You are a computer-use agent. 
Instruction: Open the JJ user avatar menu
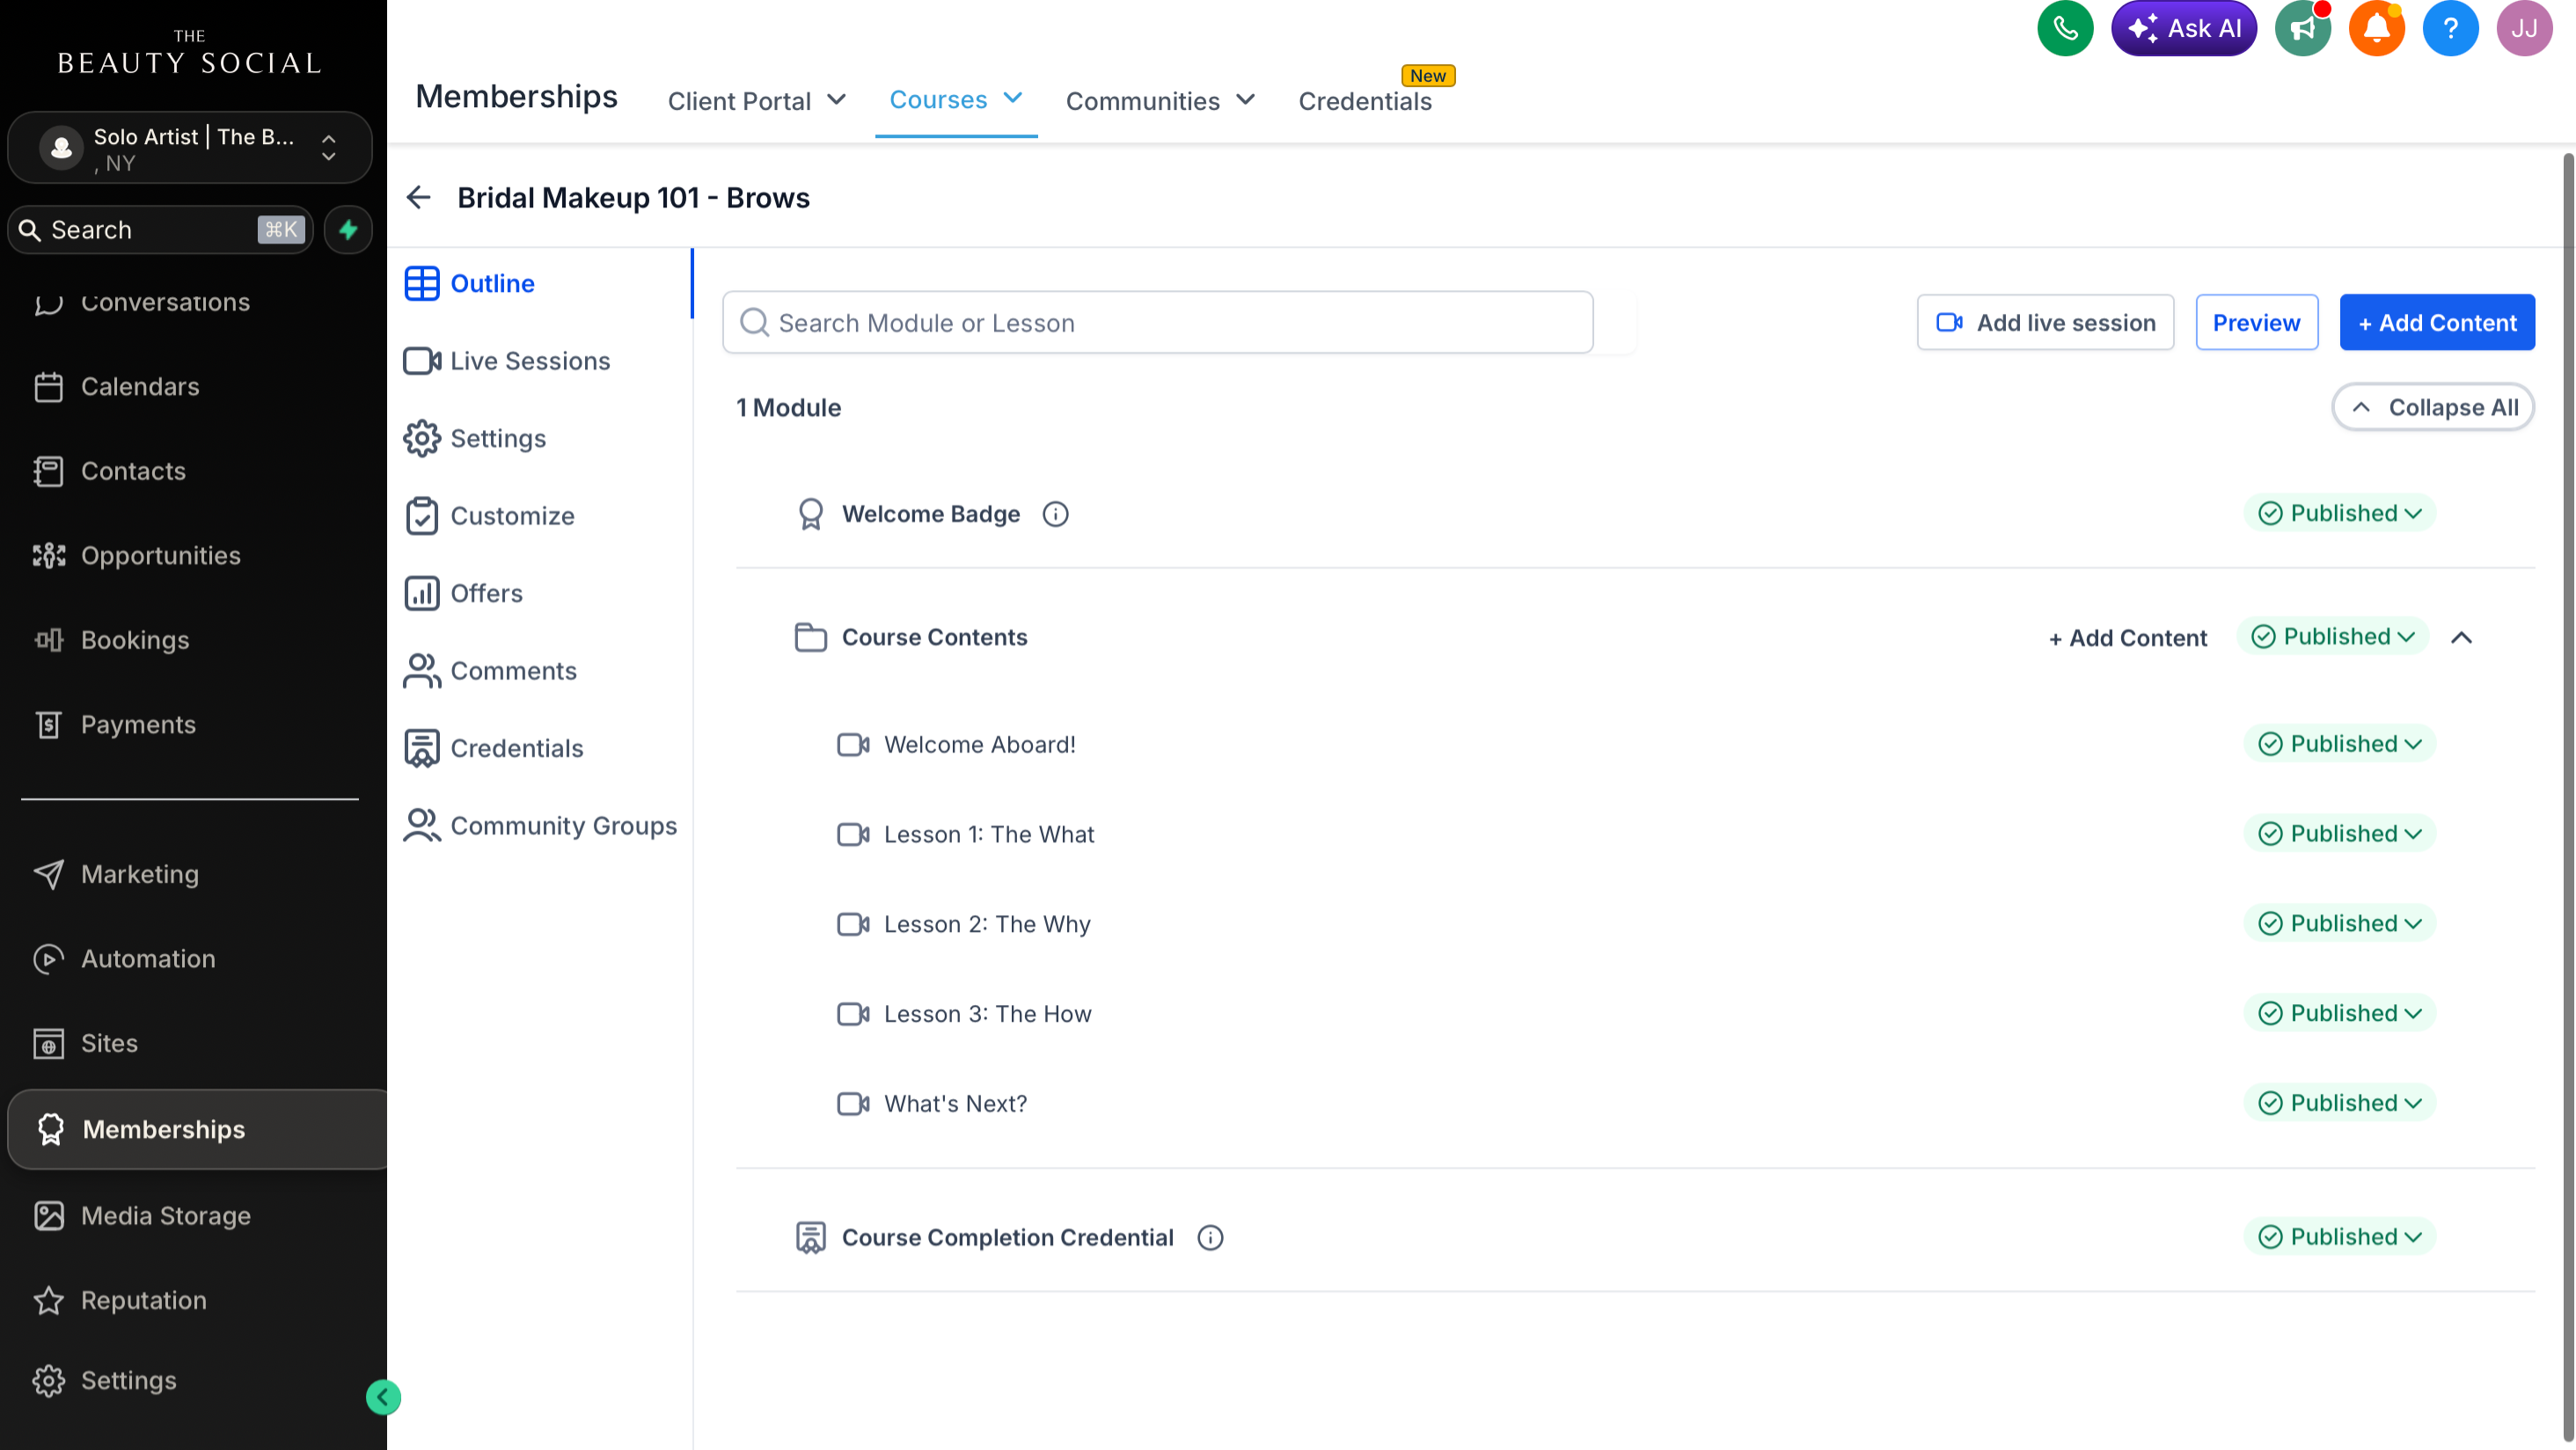(2524, 28)
